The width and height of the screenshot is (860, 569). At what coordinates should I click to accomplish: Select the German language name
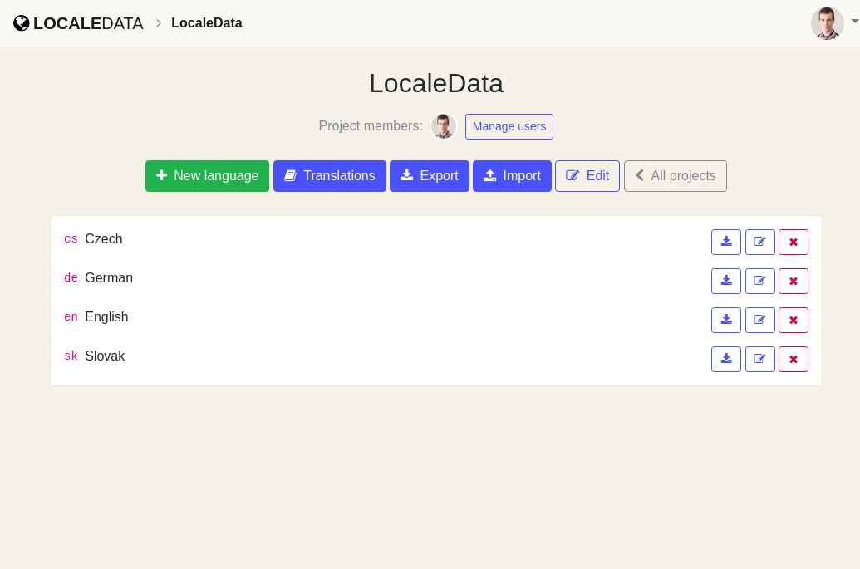pyautogui.click(x=109, y=278)
